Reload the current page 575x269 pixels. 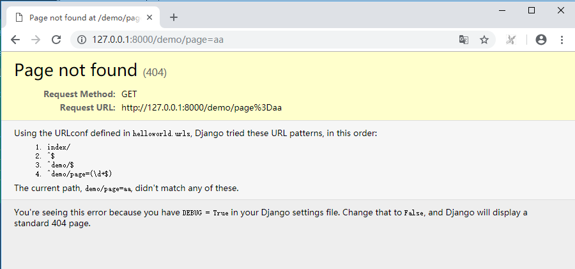(56, 40)
